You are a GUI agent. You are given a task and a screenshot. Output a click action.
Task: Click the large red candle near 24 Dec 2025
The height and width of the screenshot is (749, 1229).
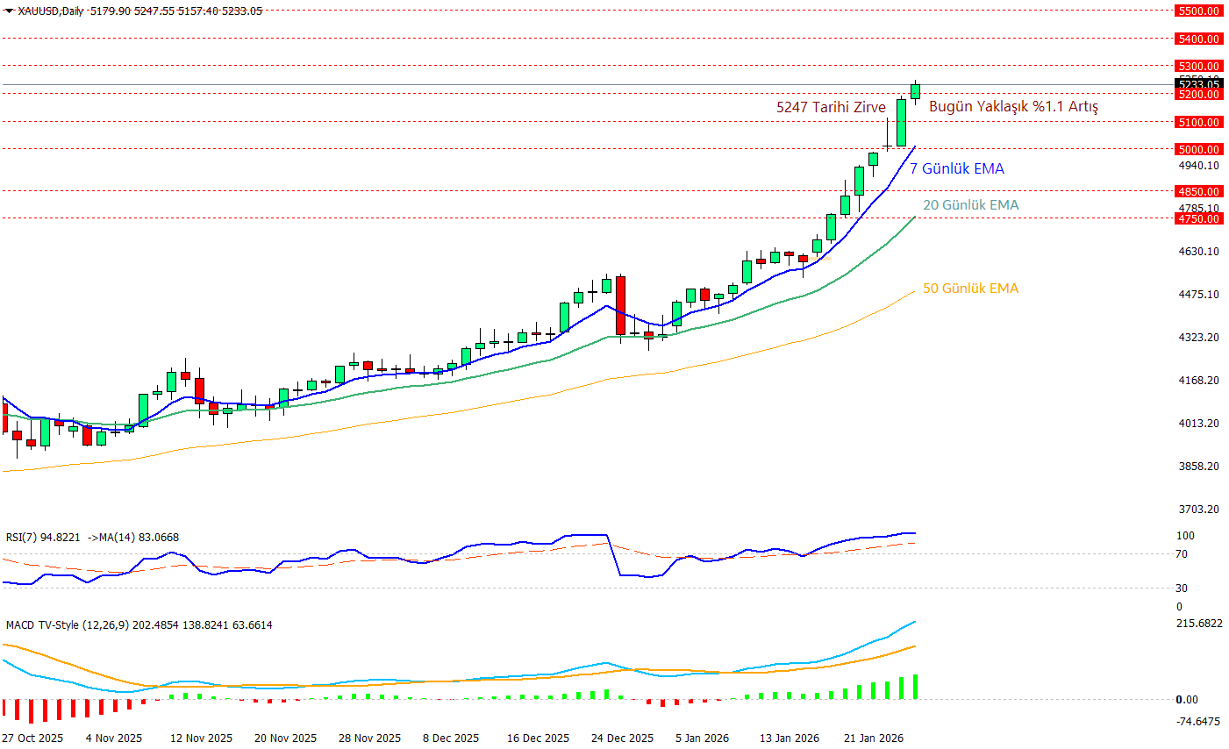click(621, 305)
